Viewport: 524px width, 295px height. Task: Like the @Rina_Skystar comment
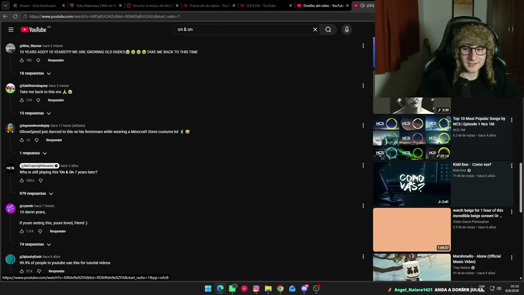click(22, 60)
